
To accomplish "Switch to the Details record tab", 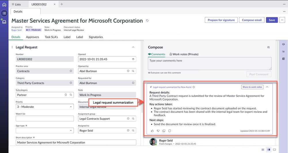I will pyautogui.click(x=16, y=37).
